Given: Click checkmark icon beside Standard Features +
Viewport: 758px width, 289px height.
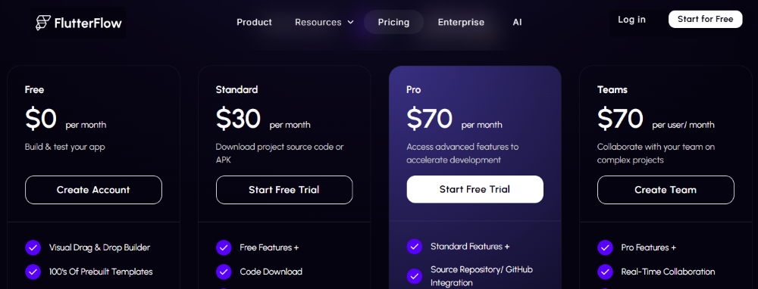Looking at the screenshot, I should [x=415, y=247].
